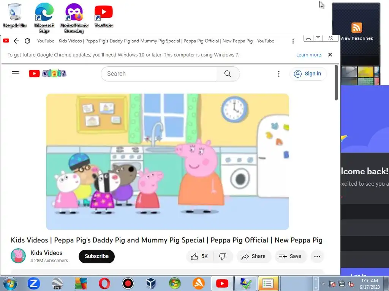Open the Windows Start orb
The image size is (389, 291).
click(x=10, y=283)
